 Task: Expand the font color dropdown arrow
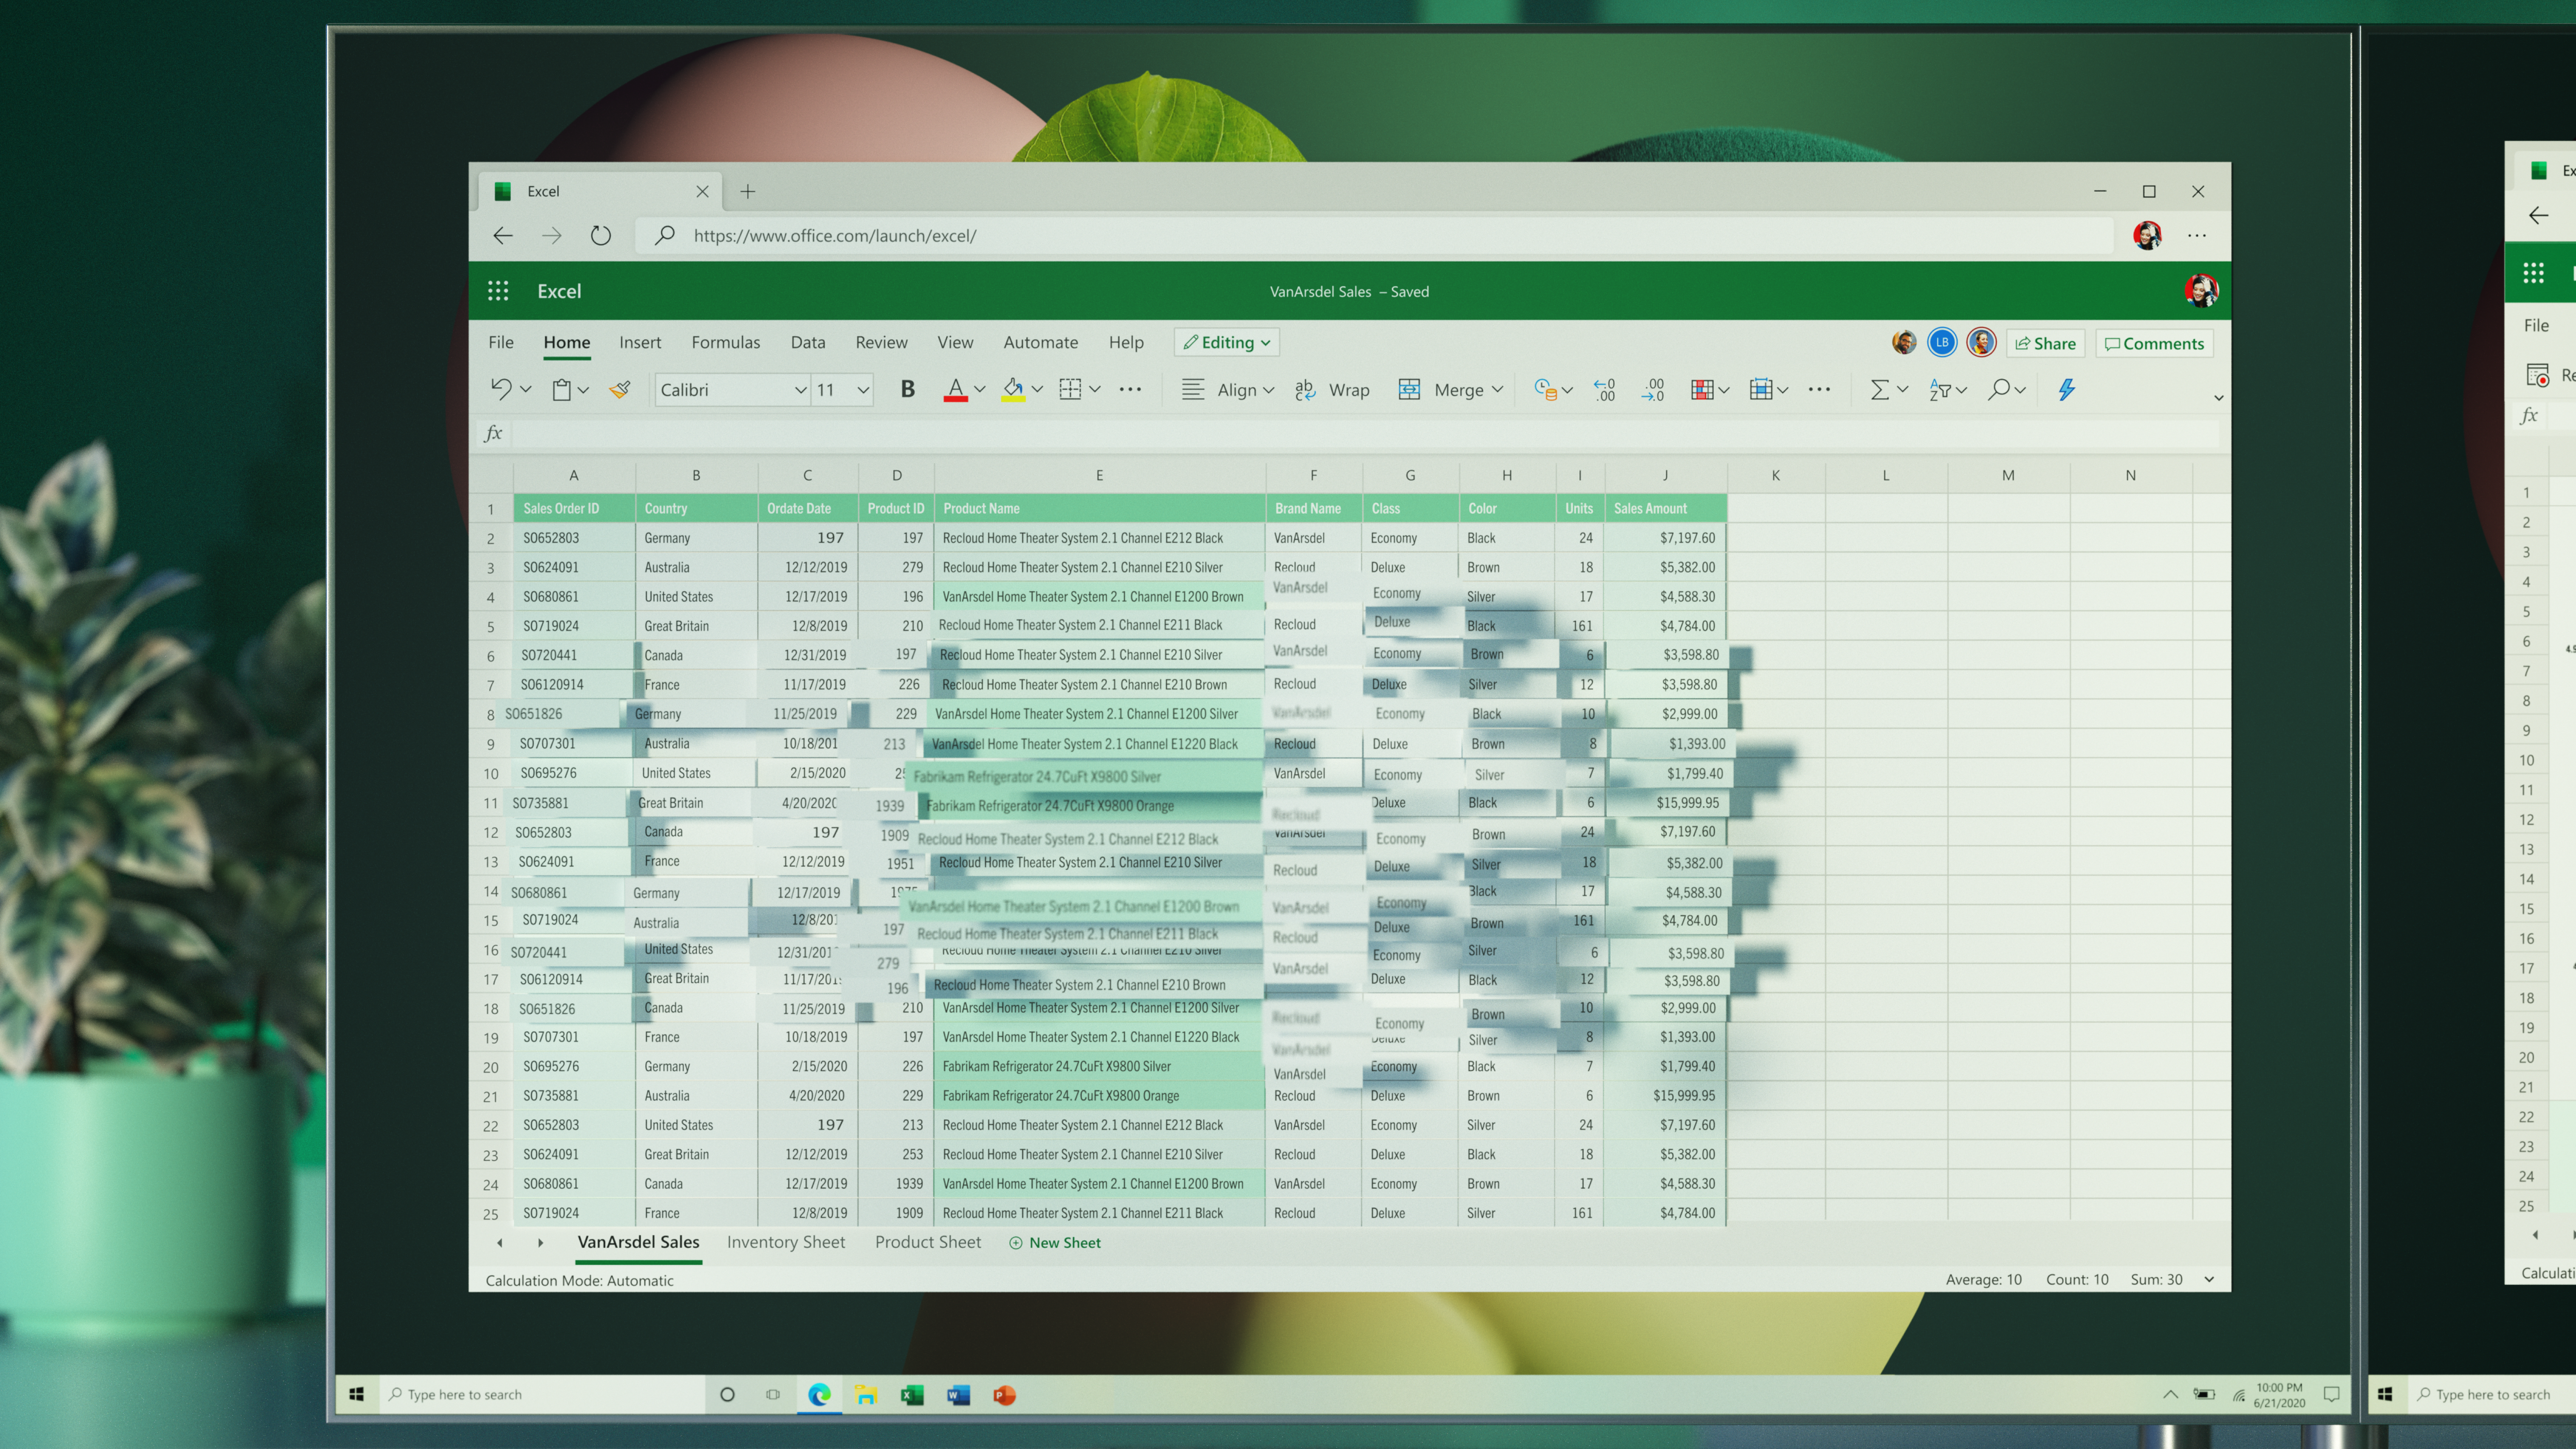coord(979,390)
